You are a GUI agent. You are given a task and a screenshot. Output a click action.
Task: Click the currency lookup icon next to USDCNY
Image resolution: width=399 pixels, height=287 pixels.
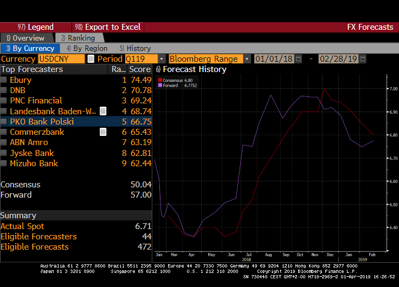pos(91,59)
